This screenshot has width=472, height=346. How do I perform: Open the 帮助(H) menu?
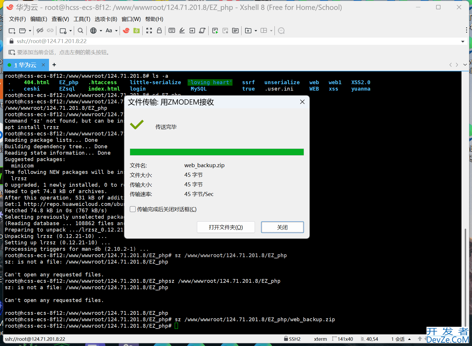click(x=154, y=19)
